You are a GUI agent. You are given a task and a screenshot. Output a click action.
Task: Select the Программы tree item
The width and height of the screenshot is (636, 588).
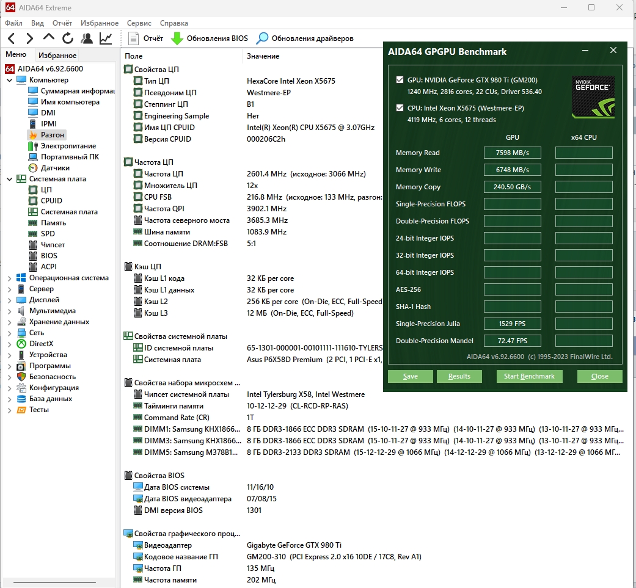point(50,366)
